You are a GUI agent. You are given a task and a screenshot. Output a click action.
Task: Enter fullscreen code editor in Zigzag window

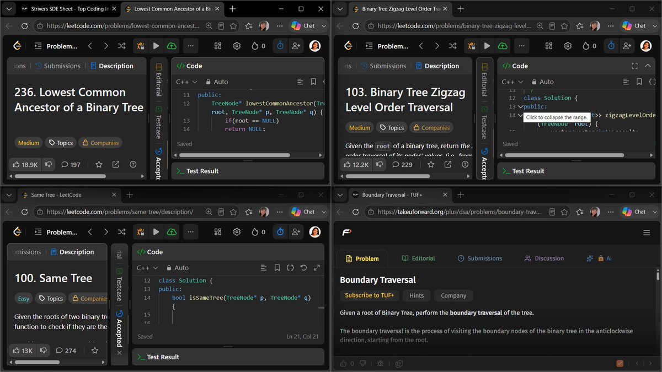(x=634, y=66)
